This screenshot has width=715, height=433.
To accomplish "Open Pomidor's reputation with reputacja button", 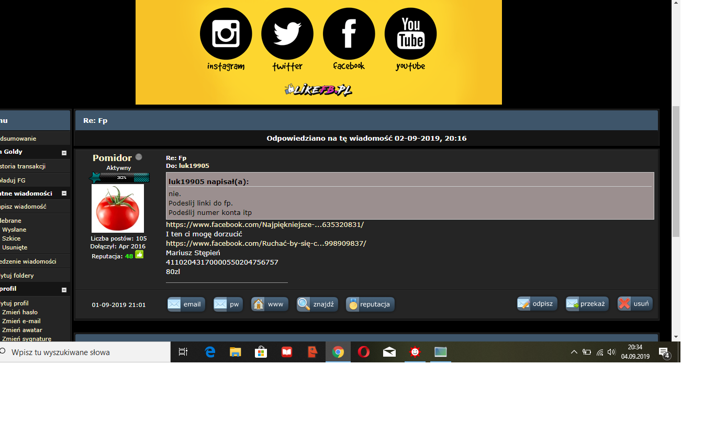I will [370, 304].
